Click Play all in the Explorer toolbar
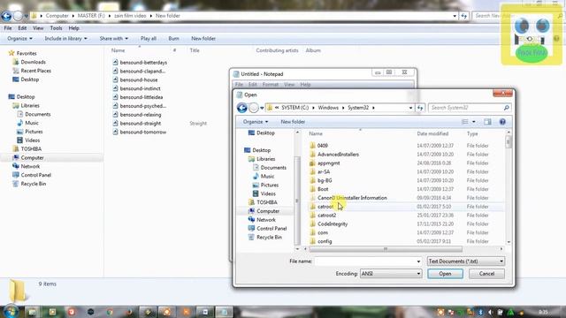 coord(149,38)
